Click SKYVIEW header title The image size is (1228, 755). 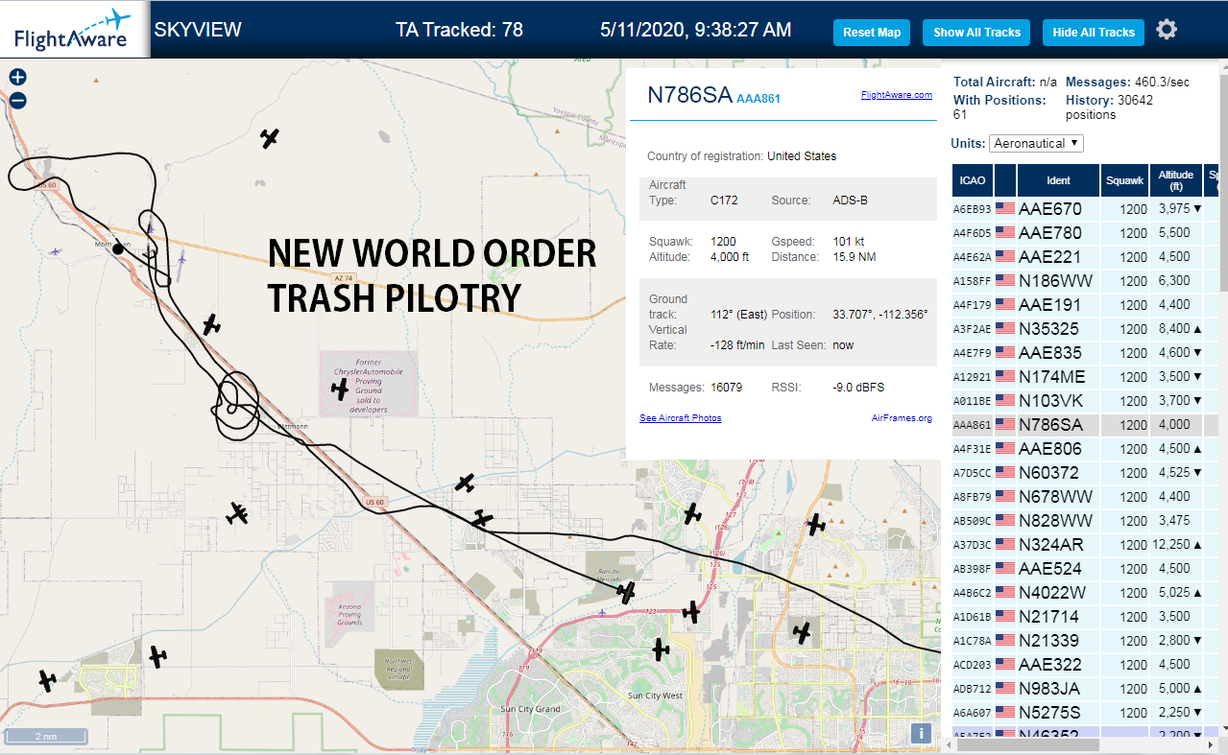click(x=198, y=29)
